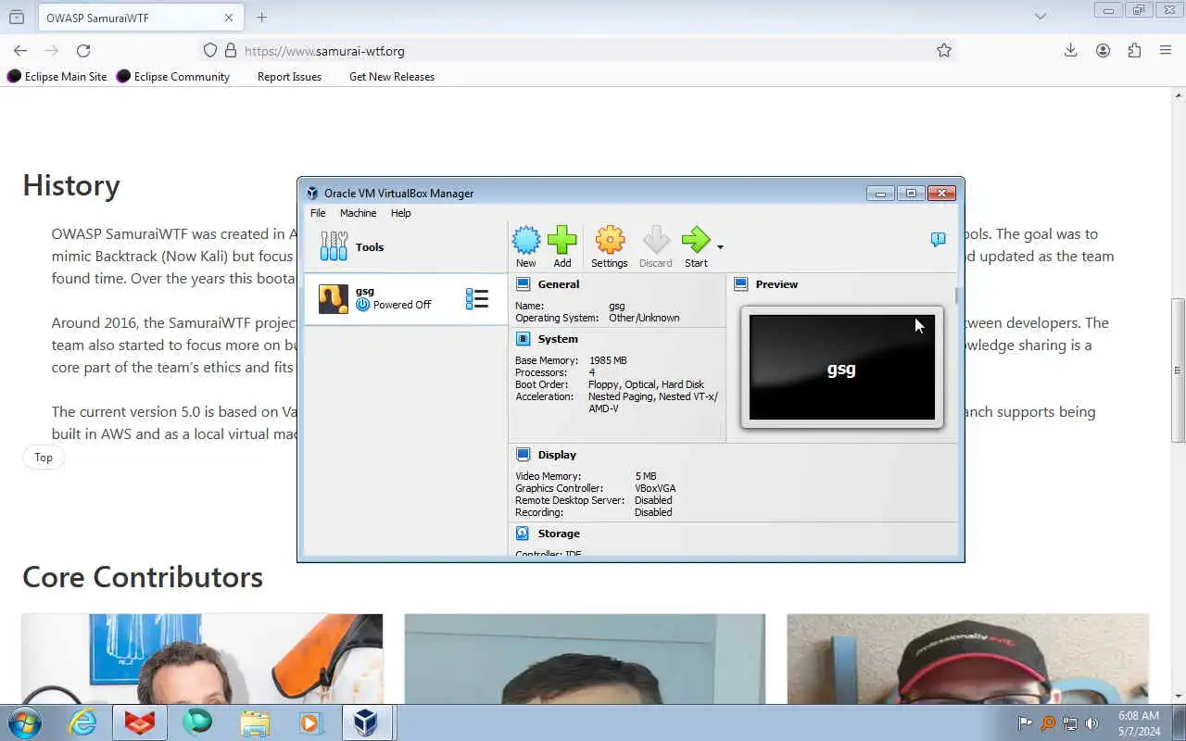Click the browser page vertical scrollbar

tap(1179, 370)
